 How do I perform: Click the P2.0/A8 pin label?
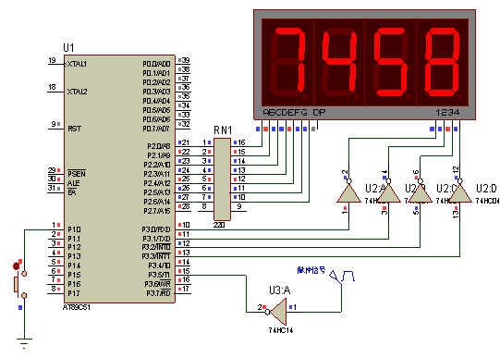click(159, 146)
